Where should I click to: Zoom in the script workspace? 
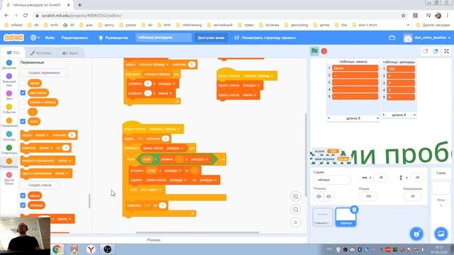tap(295, 197)
